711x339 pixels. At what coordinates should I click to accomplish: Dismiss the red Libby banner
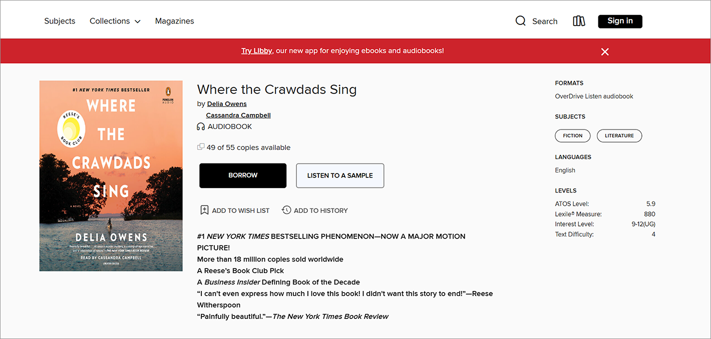(x=605, y=51)
